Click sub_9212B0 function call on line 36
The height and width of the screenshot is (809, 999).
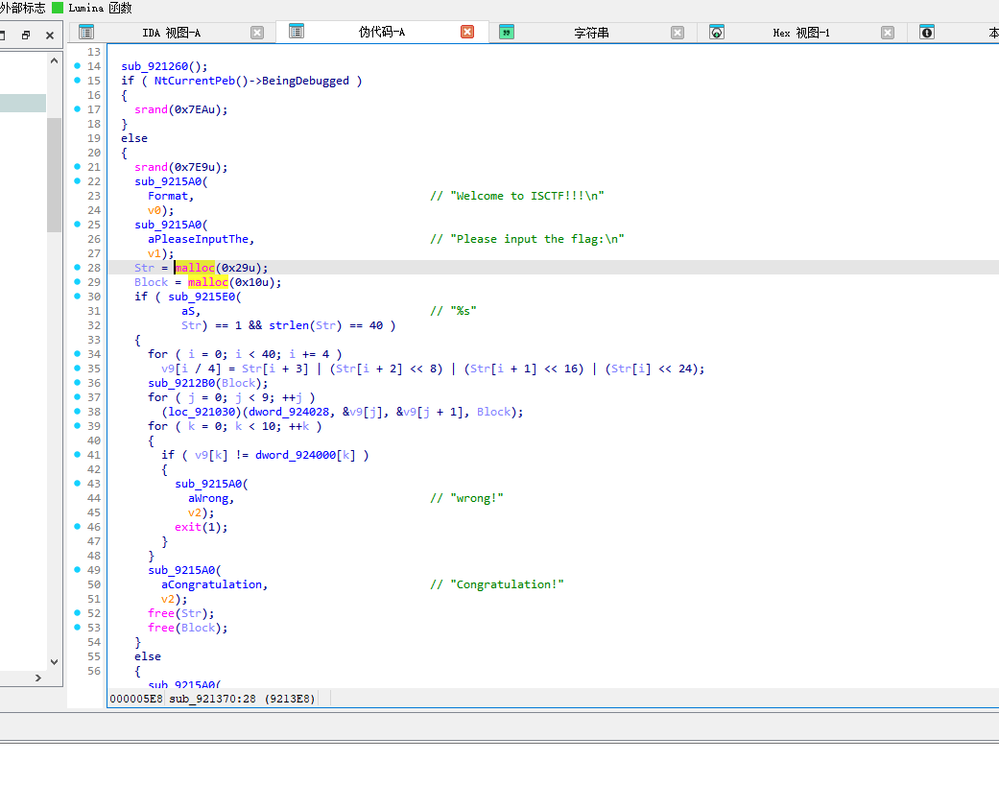coord(180,383)
